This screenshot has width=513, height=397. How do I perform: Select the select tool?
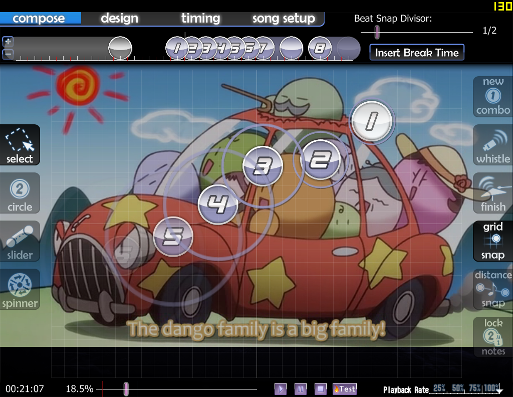20,145
